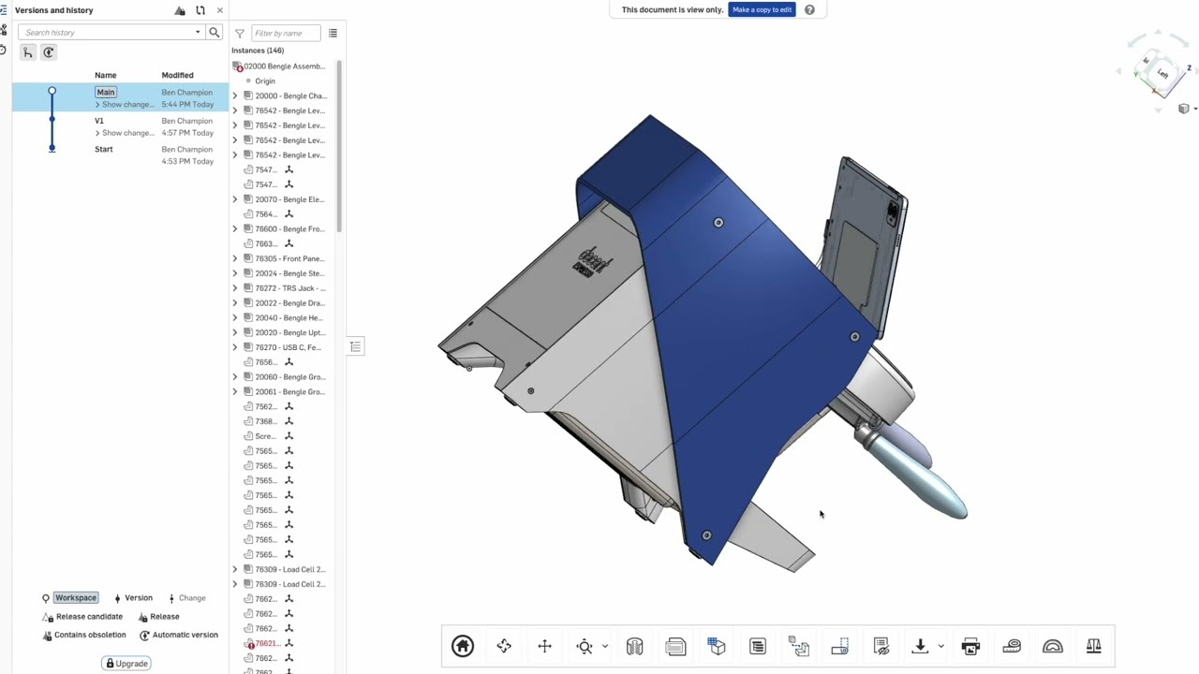Image resolution: width=1199 pixels, height=674 pixels.
Task: Open the print icon in bottom toolbar
Action: pos(970,646)
